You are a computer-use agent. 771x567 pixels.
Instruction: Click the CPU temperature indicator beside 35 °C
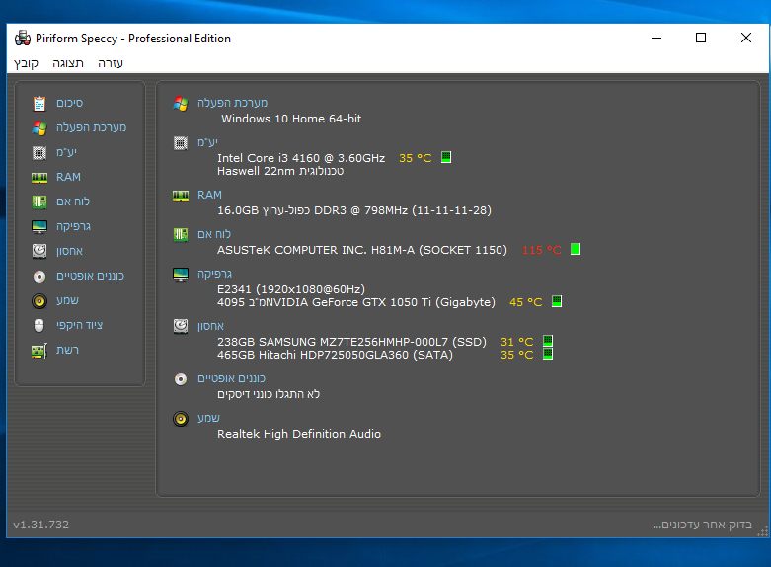(x=446, y=157)
